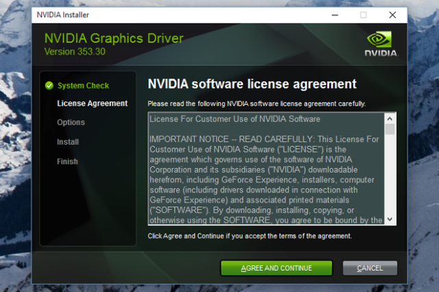Click the NVIDIA software license agreement heading
Screen dimensions: 439x292
point(252,84)
